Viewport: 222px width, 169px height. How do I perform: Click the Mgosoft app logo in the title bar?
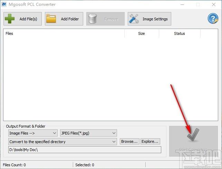coord(4,4)
